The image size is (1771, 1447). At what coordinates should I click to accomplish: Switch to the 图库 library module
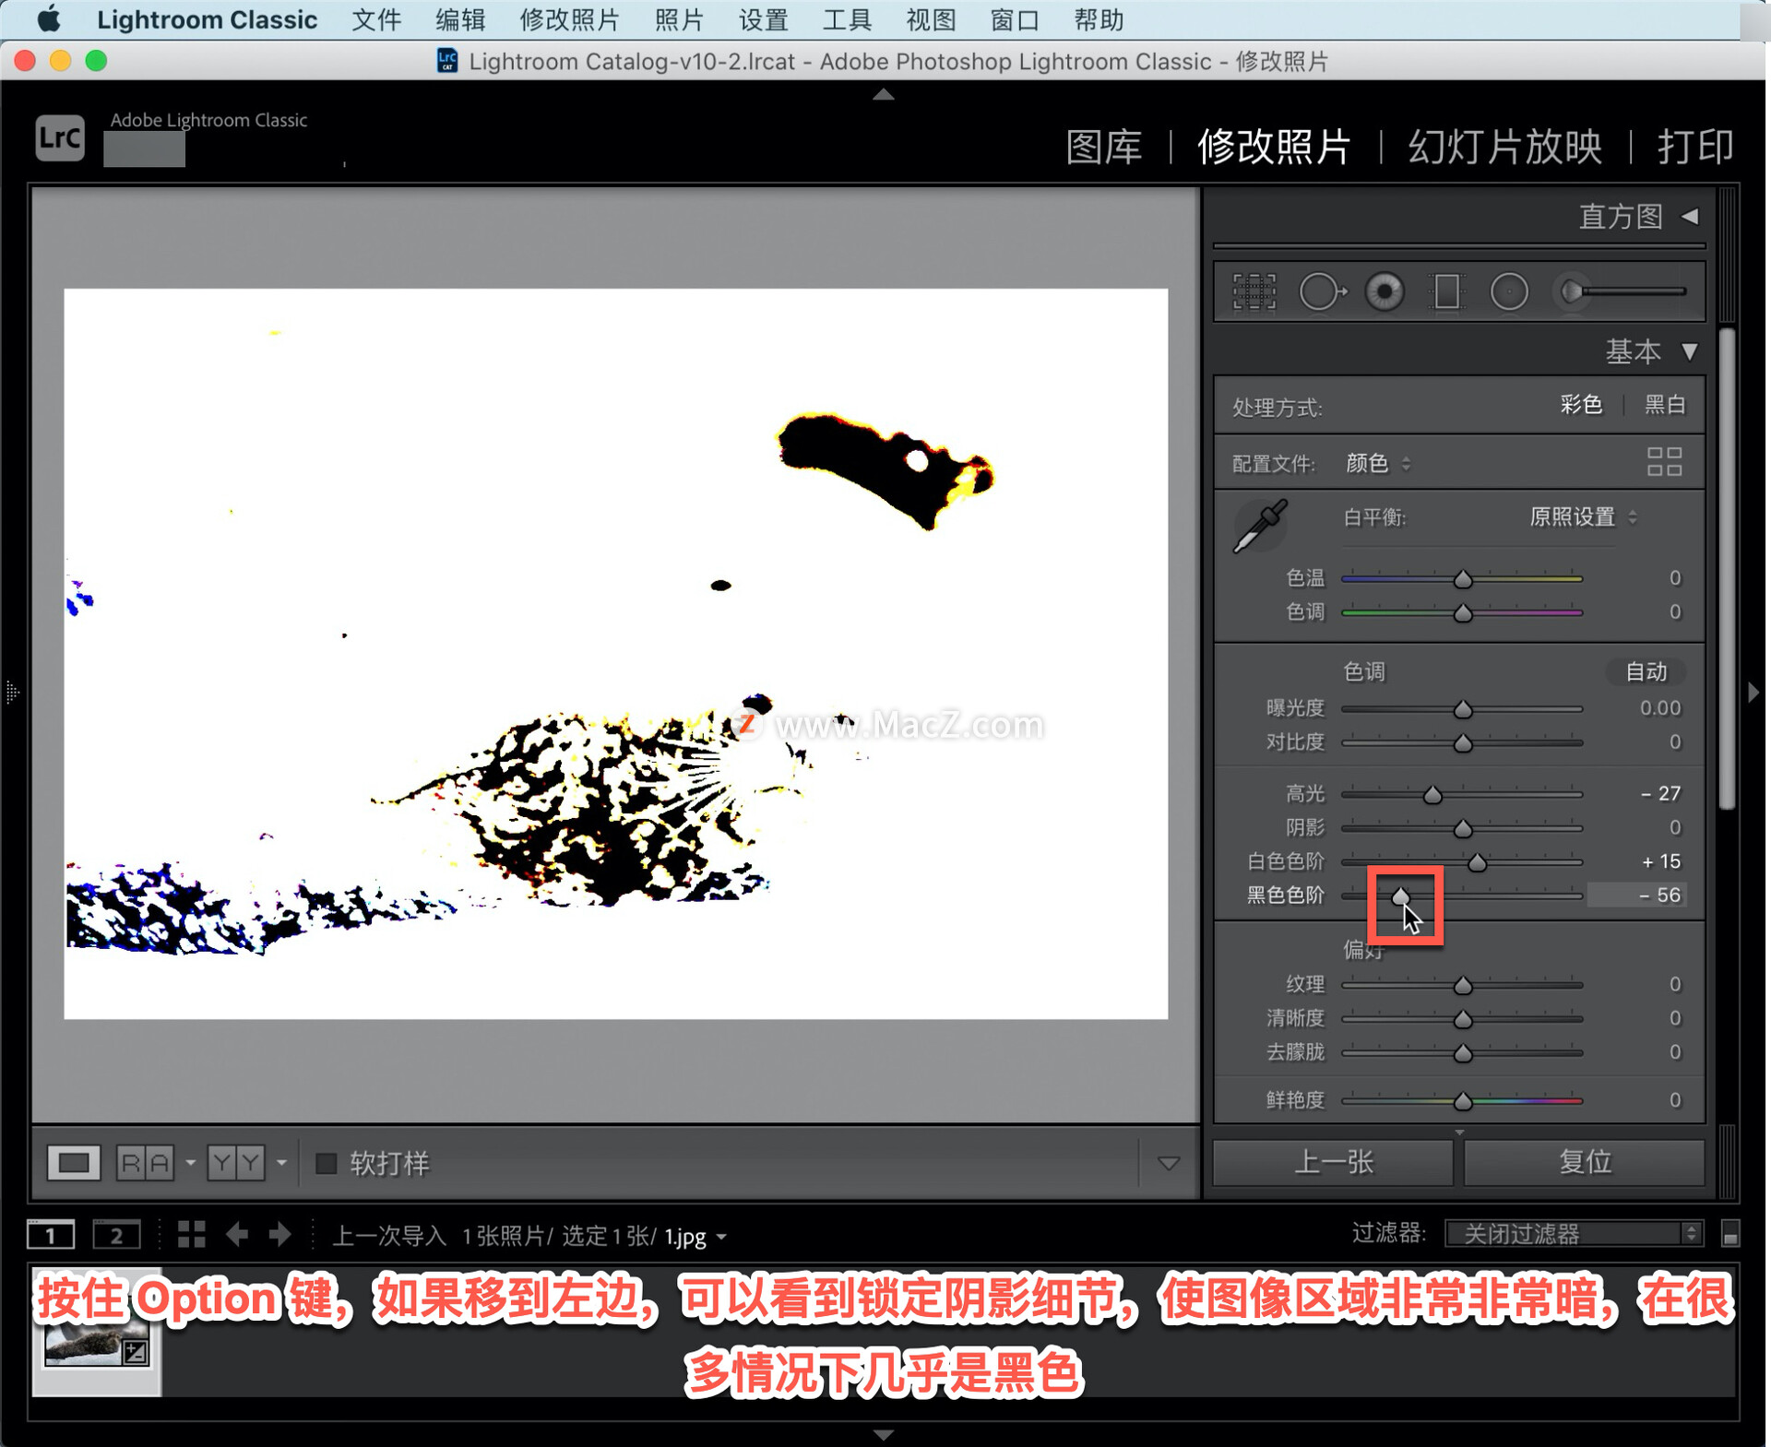[1106, 148]
